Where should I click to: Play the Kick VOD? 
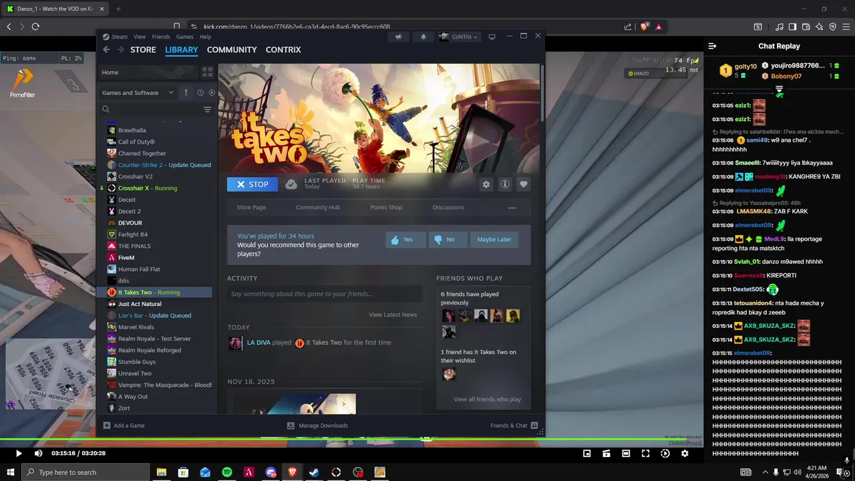click(x=19, y=454)
